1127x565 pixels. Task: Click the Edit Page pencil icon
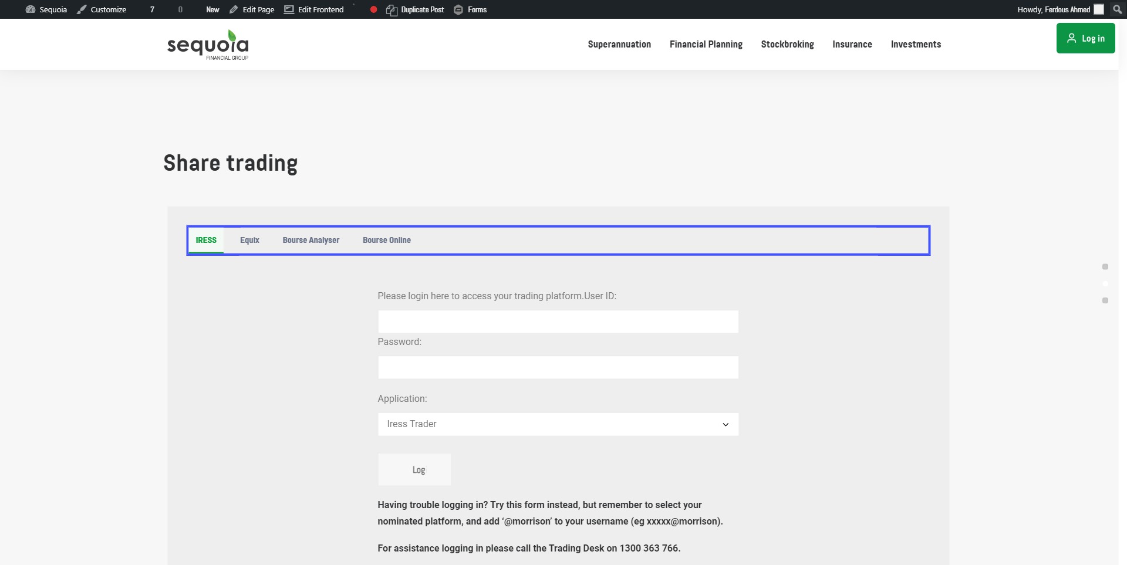coord(234,9)
